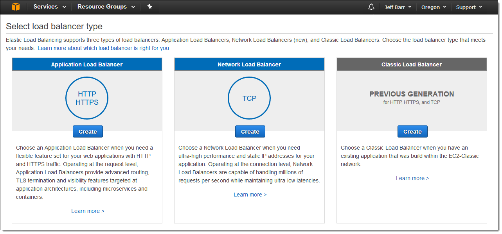Click the TCP circle diagram

[x=249, y=98]
